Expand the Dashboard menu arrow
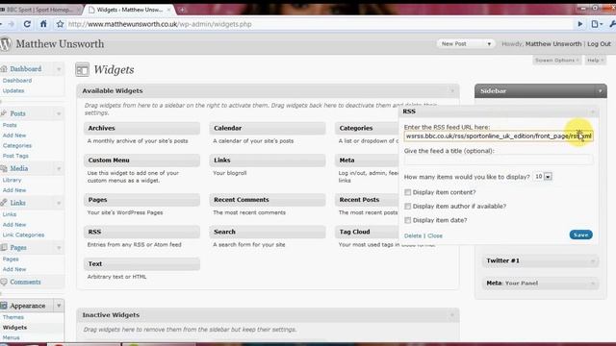The width and height of the screenshot is (616, 346). coord(59,69)
